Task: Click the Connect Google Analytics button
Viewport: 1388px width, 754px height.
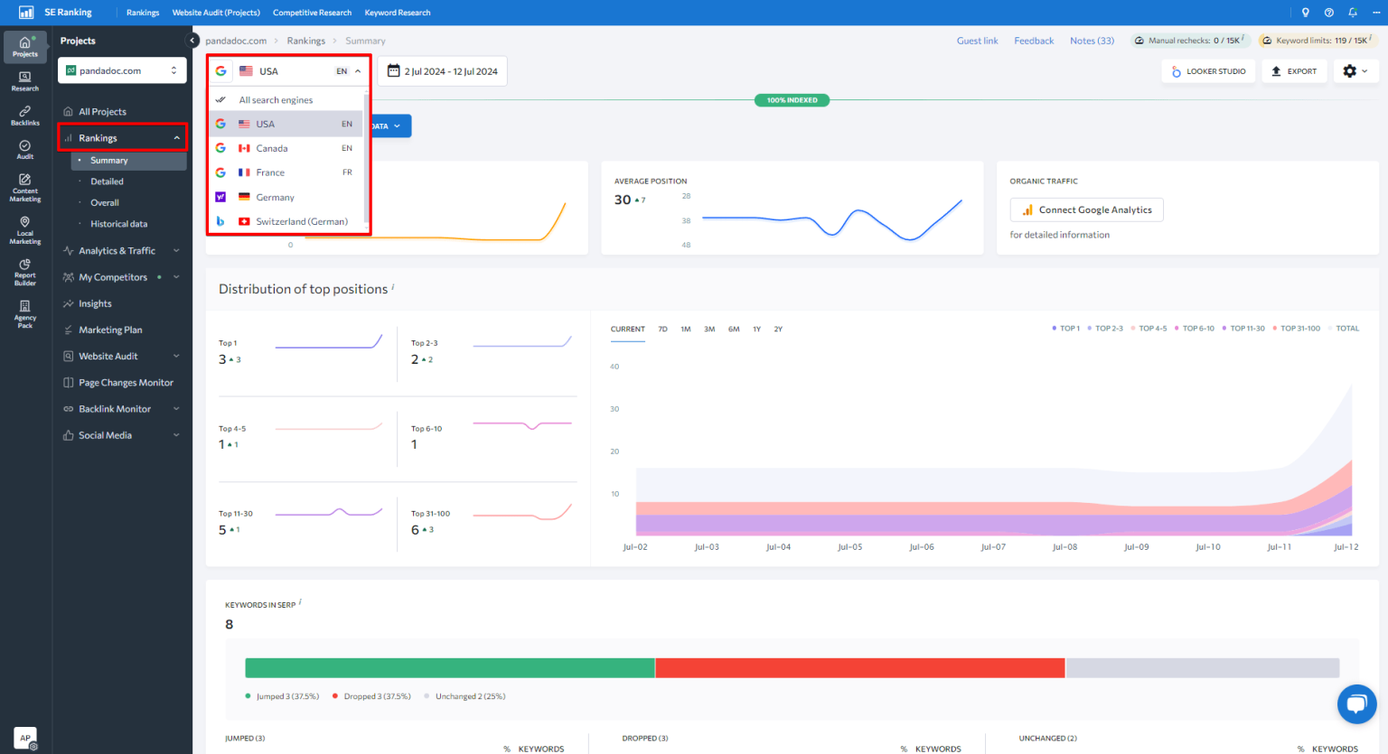Action: [x=1086, y=209]
